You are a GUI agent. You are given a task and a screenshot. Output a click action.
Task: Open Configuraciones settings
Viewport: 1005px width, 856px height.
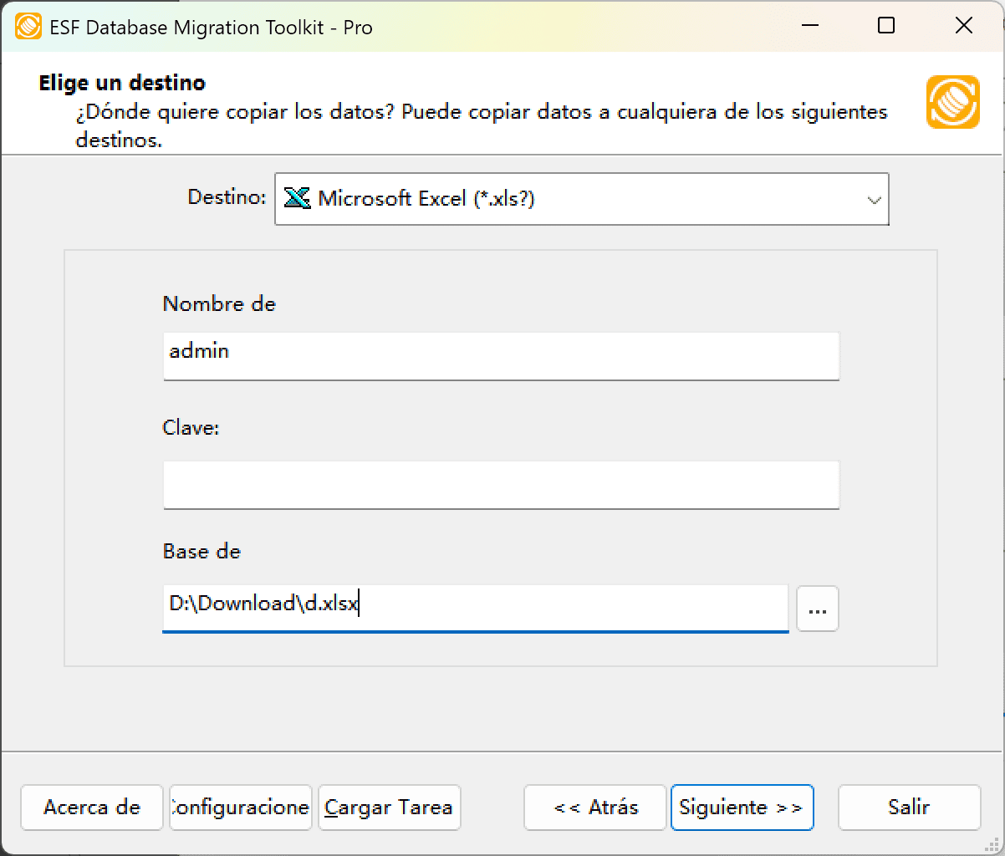coord(240,808)
